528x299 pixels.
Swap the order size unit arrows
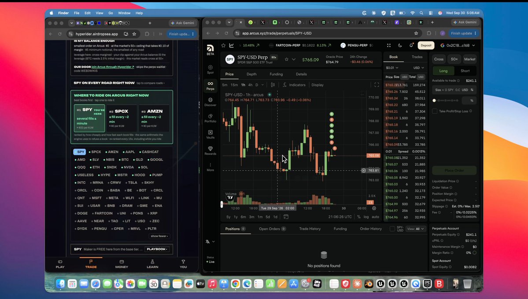click(472, 90)
